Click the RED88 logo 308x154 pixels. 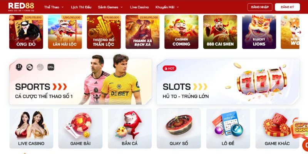21,7
